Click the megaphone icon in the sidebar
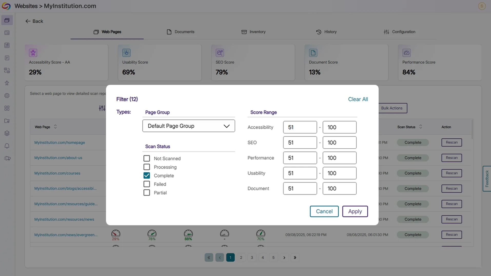This screenshot has height=276, width=491. [x=7, y=158]
